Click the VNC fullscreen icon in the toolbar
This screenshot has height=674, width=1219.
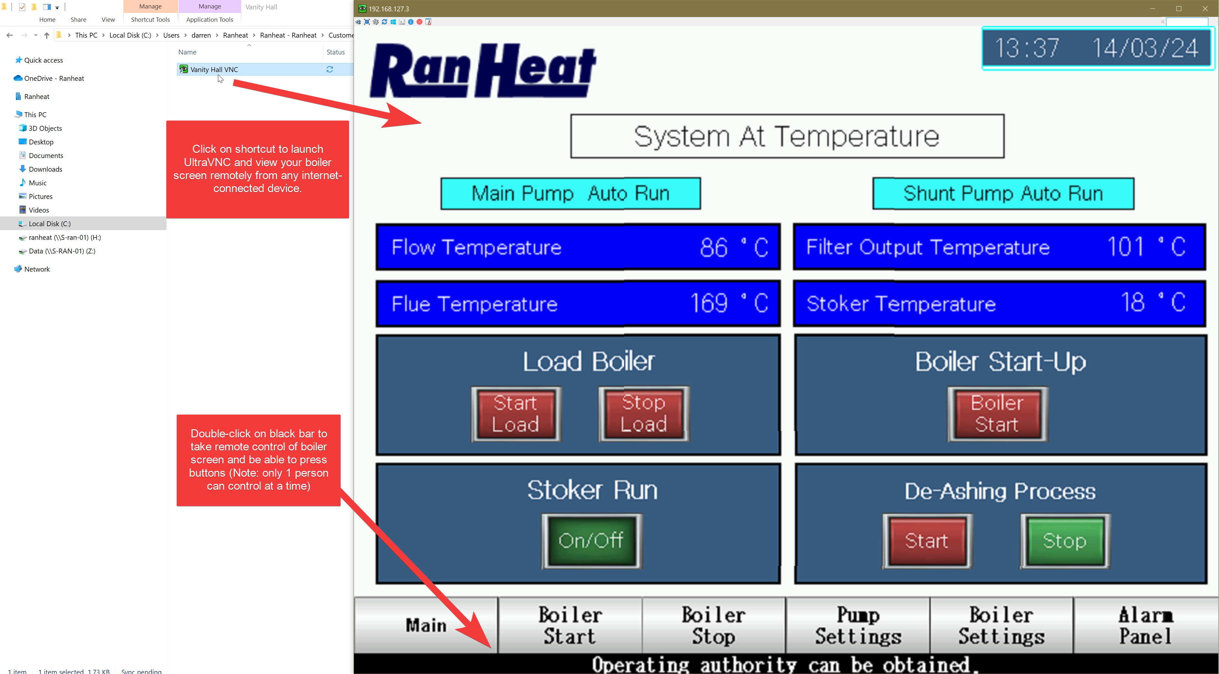(x=367, y=22)
